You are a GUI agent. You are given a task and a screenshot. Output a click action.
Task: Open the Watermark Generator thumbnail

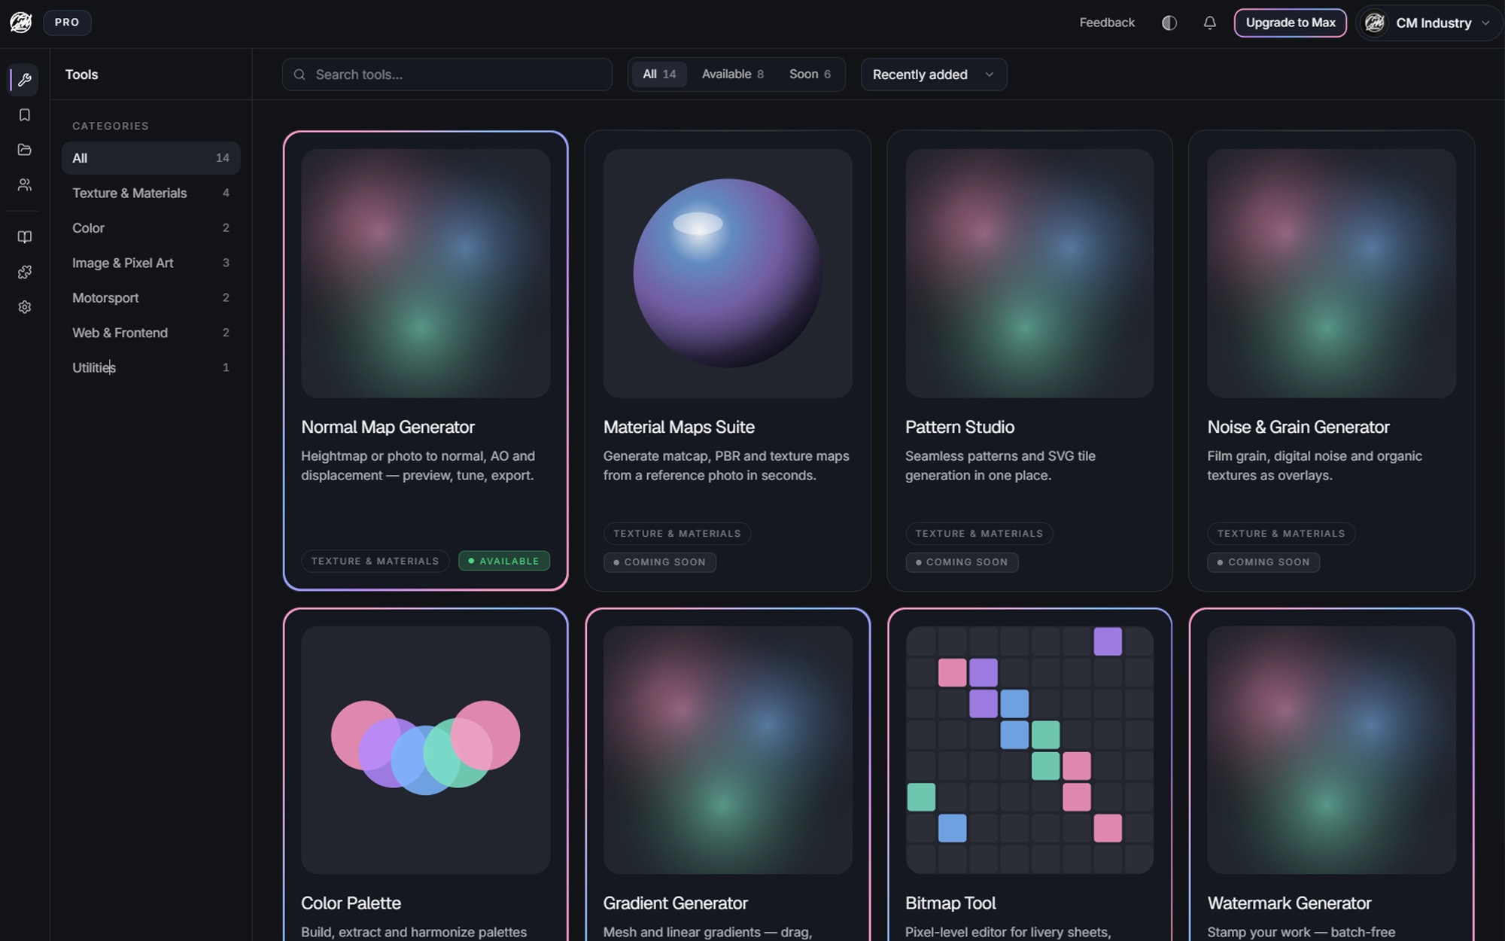[x=1331, y=750]
